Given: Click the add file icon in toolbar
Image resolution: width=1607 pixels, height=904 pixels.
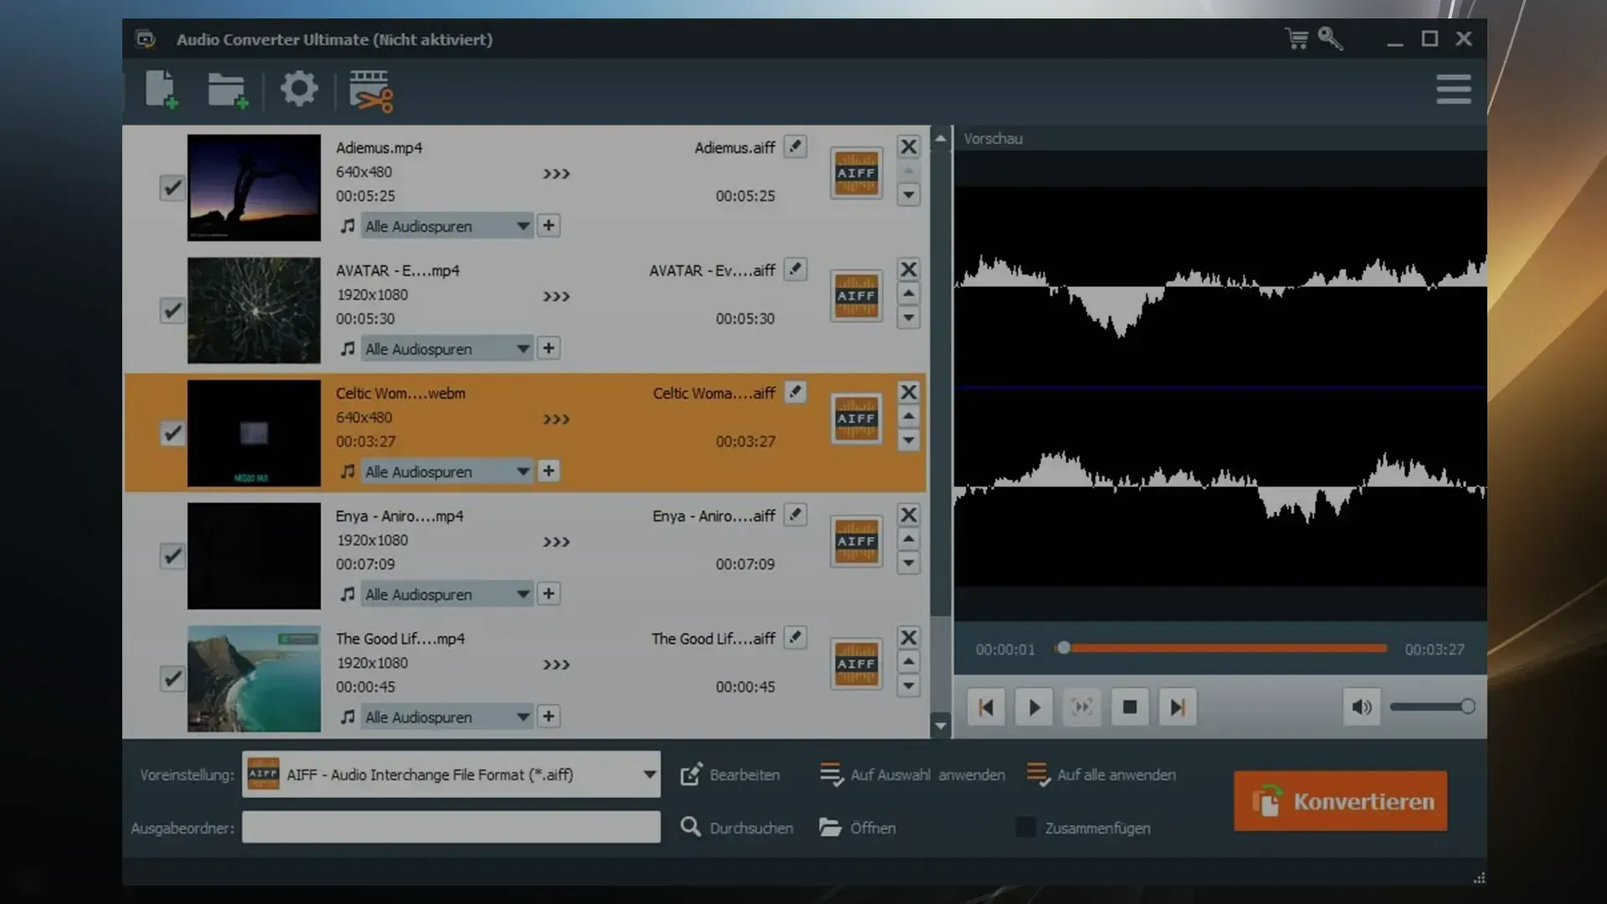Looking at the screenshot, I should click(161, 90).
